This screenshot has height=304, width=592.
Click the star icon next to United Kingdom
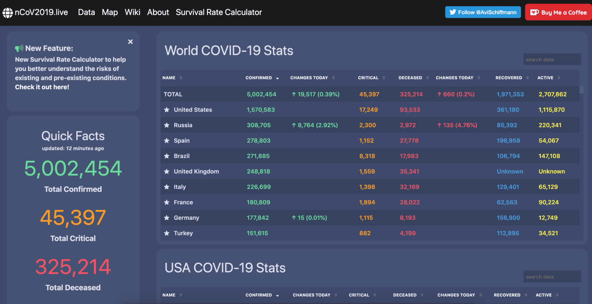[167, 172]
